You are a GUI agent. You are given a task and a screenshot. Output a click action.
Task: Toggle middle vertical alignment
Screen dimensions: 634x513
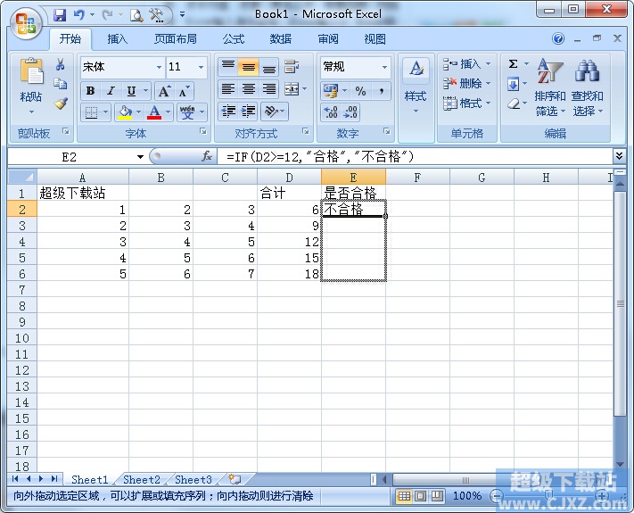(x=248, y=67)
